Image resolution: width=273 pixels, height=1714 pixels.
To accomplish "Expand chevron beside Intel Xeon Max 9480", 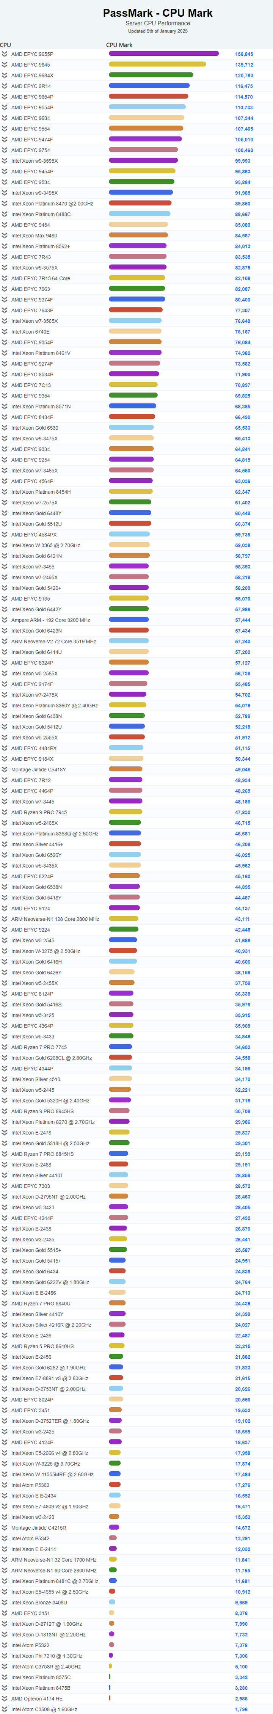I will (x=5, y=235).
